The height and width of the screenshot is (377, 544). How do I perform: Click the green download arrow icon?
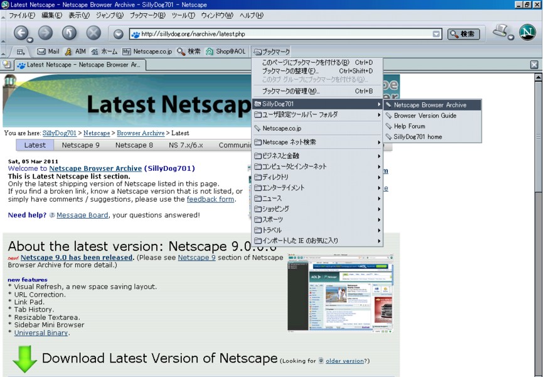tap(24, 359)
